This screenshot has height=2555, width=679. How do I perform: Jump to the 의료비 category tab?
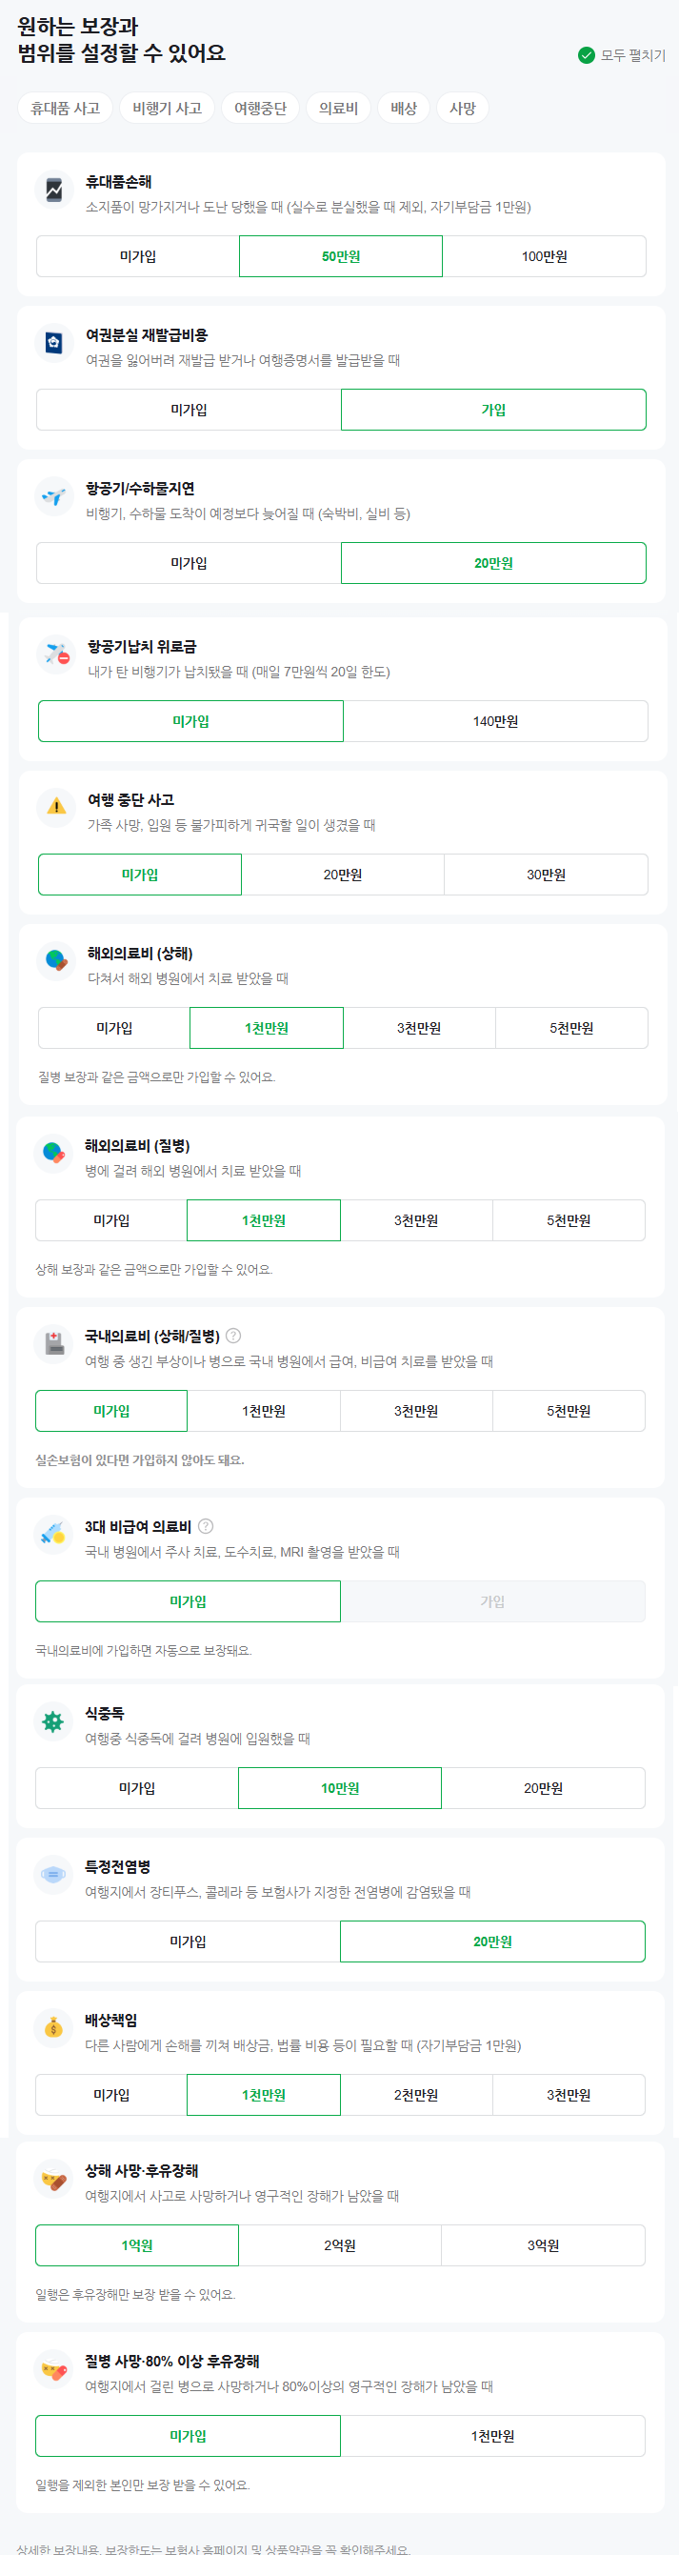pos(338,108)
